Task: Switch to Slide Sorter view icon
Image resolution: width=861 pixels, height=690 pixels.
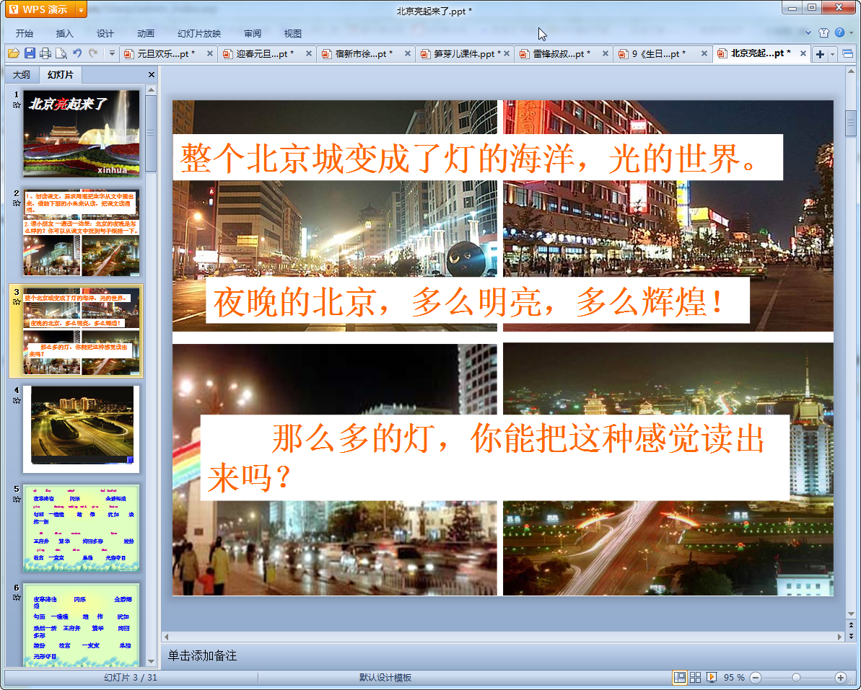Action: coord(695,678)
